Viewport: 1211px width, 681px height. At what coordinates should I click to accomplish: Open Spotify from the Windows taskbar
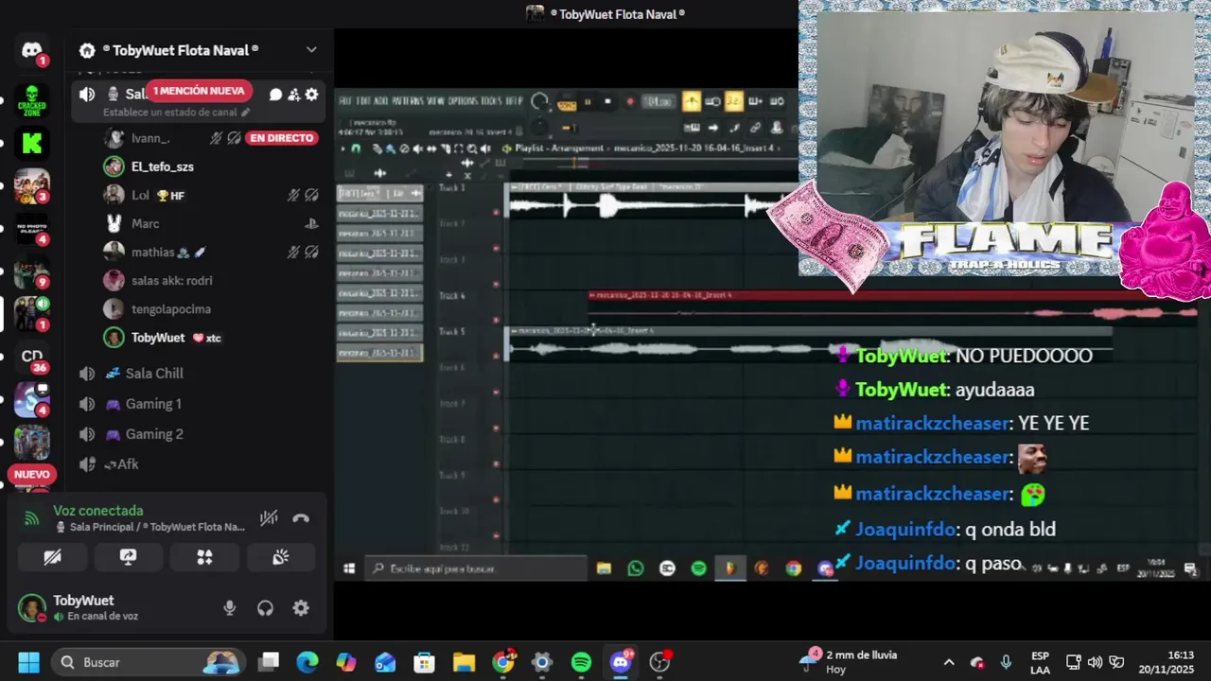tap(581, 662)
